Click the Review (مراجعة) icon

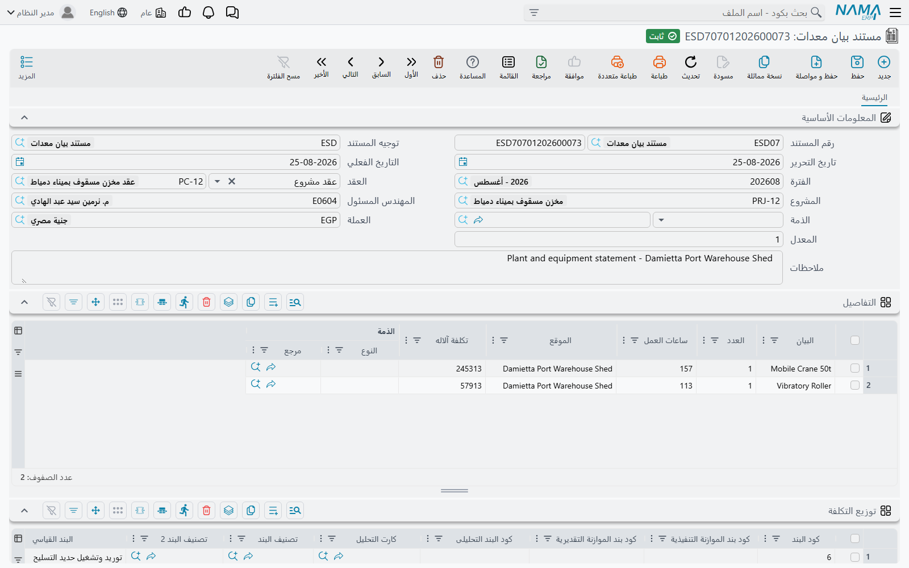point(541,67)
